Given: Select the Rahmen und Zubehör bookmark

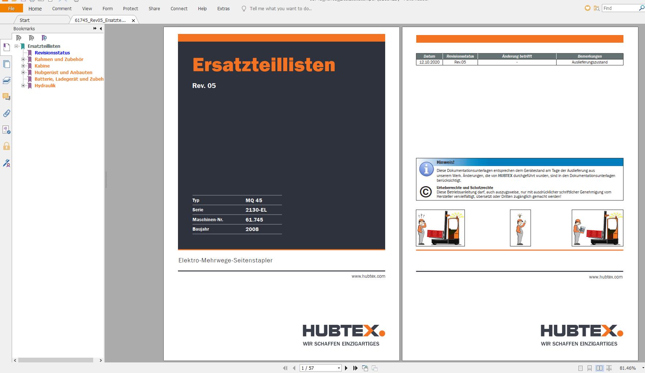Looking at the screenshot, I should [x=59, y=59].
